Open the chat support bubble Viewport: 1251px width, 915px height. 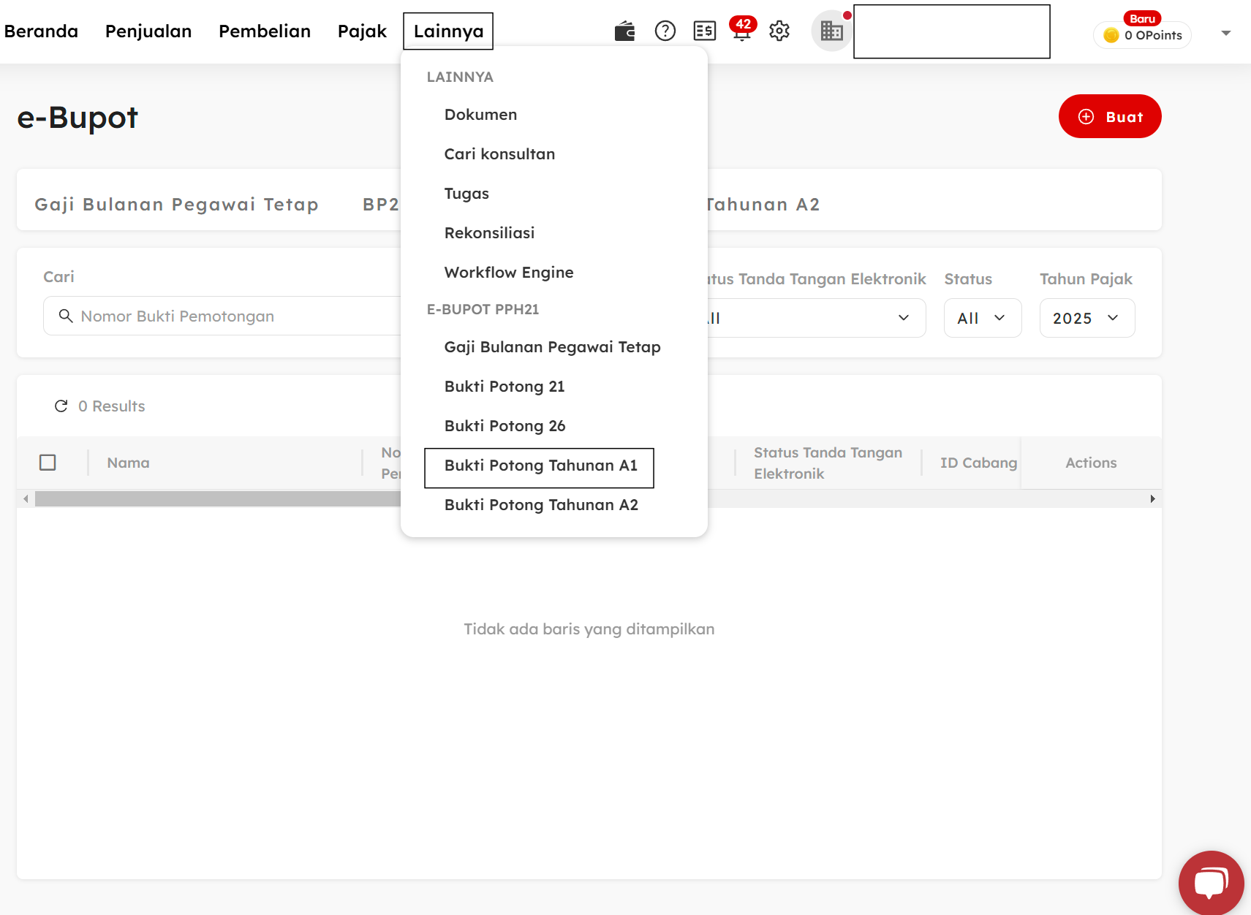pyautogui.click(x=1210, y=882)
